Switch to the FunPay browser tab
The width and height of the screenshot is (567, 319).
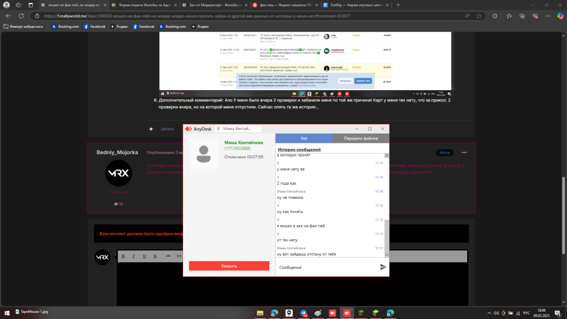[x=356, y=5]
